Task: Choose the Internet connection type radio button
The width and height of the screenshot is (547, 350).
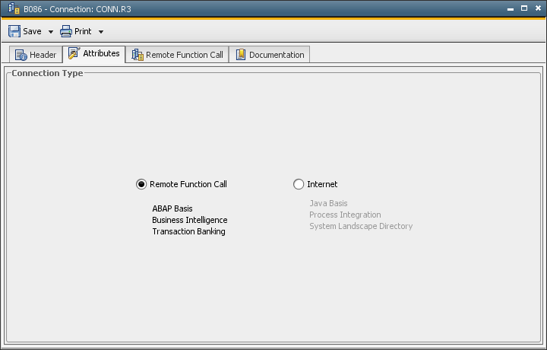Action: pos(299,184)
